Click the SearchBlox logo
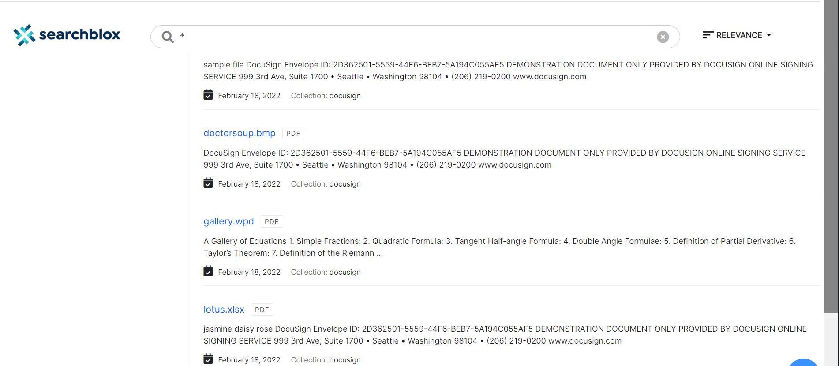Image resolution: width=839 pixels, height=366 pixels. click(67, 35)
